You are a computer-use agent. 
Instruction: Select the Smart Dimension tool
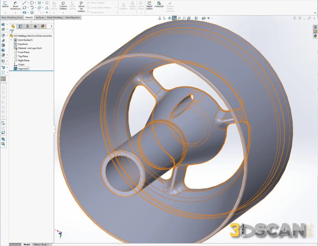click(x=15, y=5)
